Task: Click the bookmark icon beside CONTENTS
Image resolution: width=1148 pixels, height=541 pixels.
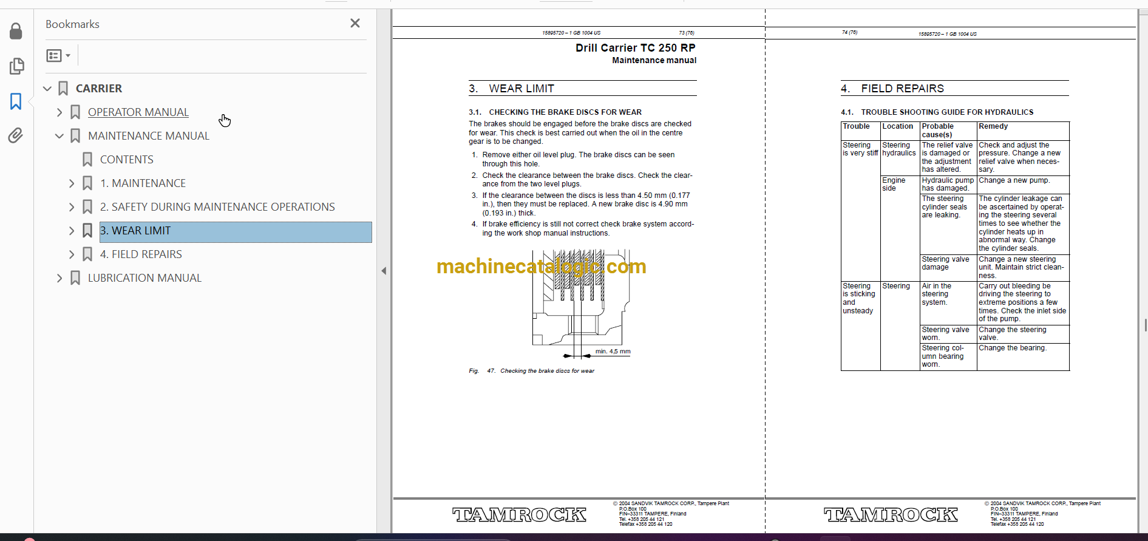Action: [x=87, y=160]
